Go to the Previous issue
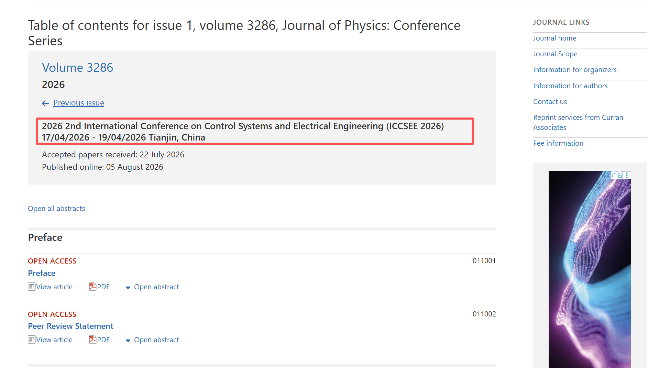 [79, 103]
